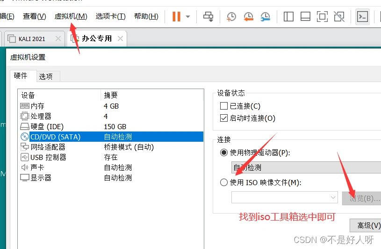Click the network icon beside 网络适配器
The width and height of the screenshot is (381, 249).
click(24, 147)
